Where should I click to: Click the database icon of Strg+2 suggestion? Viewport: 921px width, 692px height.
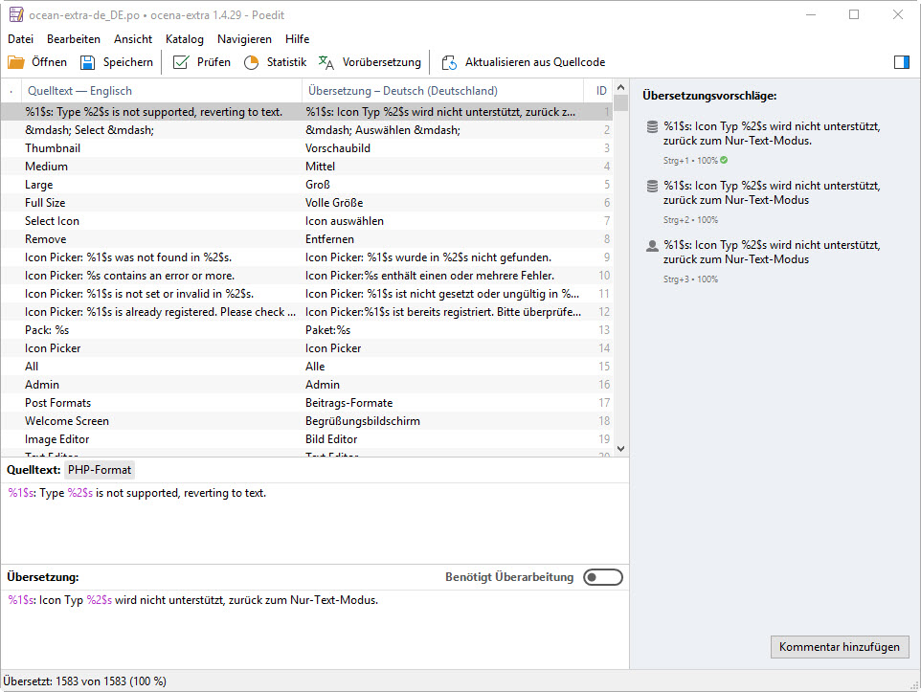tap(652, 187)
